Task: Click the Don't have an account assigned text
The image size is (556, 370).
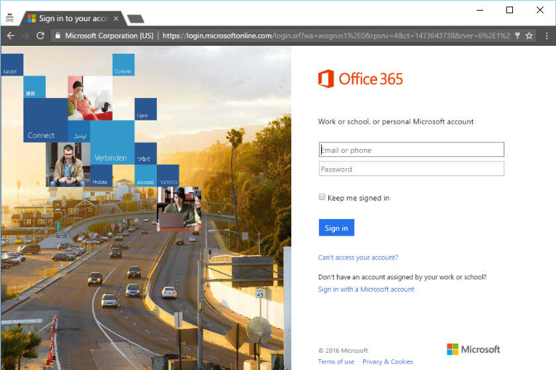Action: pyautogui.click(x=402, y=277)
